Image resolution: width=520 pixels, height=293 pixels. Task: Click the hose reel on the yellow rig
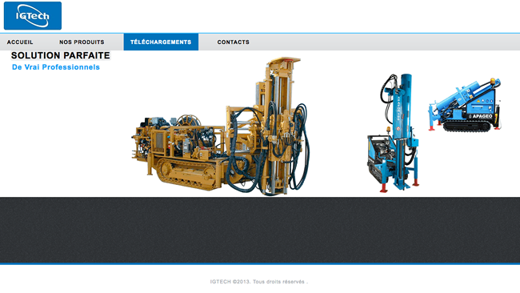188,121
